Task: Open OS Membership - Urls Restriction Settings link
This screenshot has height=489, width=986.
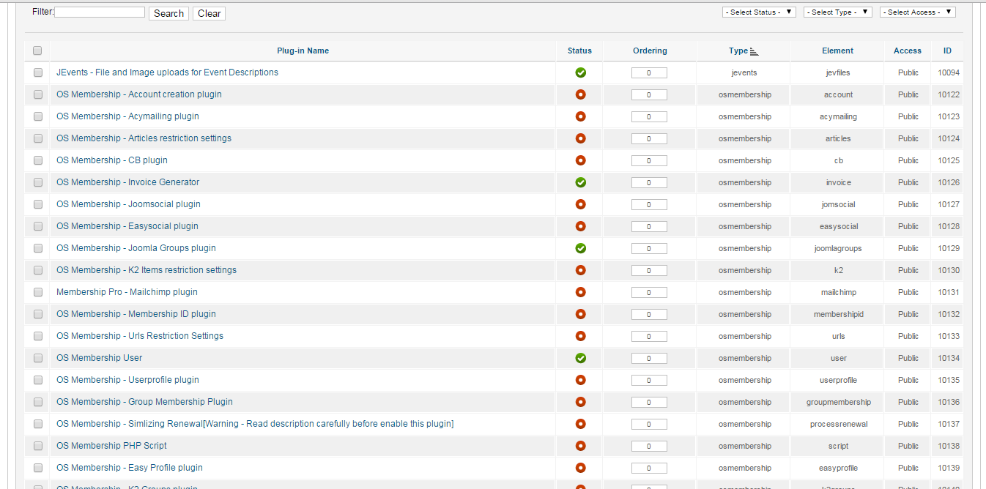Action: (x=140, y=336)
